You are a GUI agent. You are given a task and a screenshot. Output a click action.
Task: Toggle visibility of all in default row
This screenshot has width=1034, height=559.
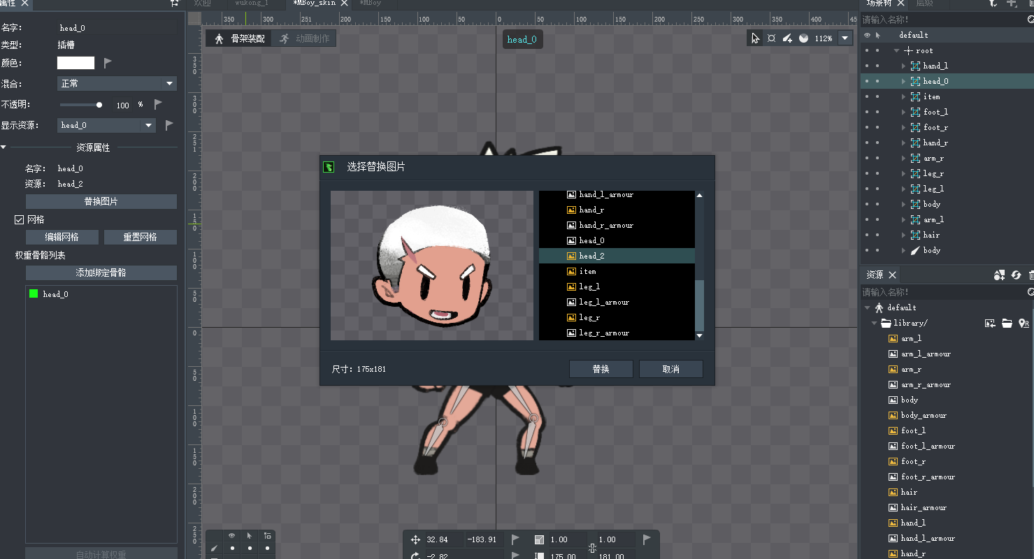pos(867,35)
